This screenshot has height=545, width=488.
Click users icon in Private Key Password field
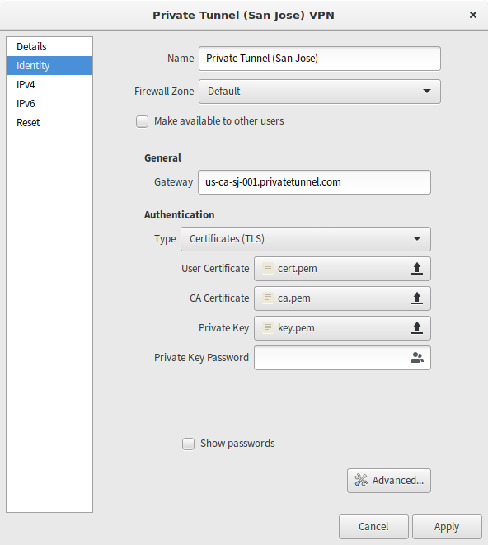coord(417,358)
